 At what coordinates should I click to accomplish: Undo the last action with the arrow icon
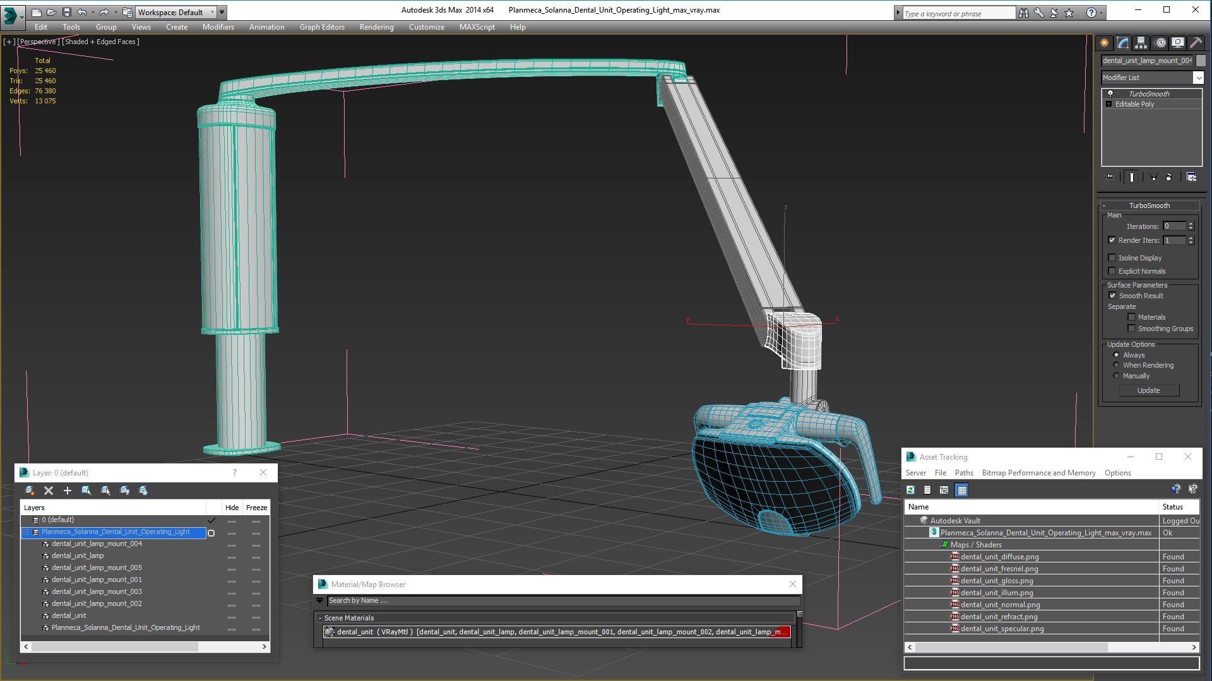[x=82, y=12]
